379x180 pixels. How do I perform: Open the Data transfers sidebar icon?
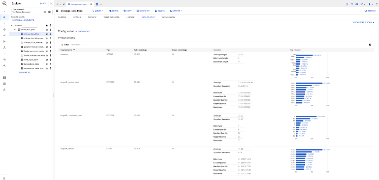coord(4,23)
